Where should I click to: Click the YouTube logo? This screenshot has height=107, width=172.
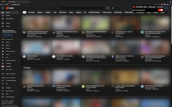(10, 8)
